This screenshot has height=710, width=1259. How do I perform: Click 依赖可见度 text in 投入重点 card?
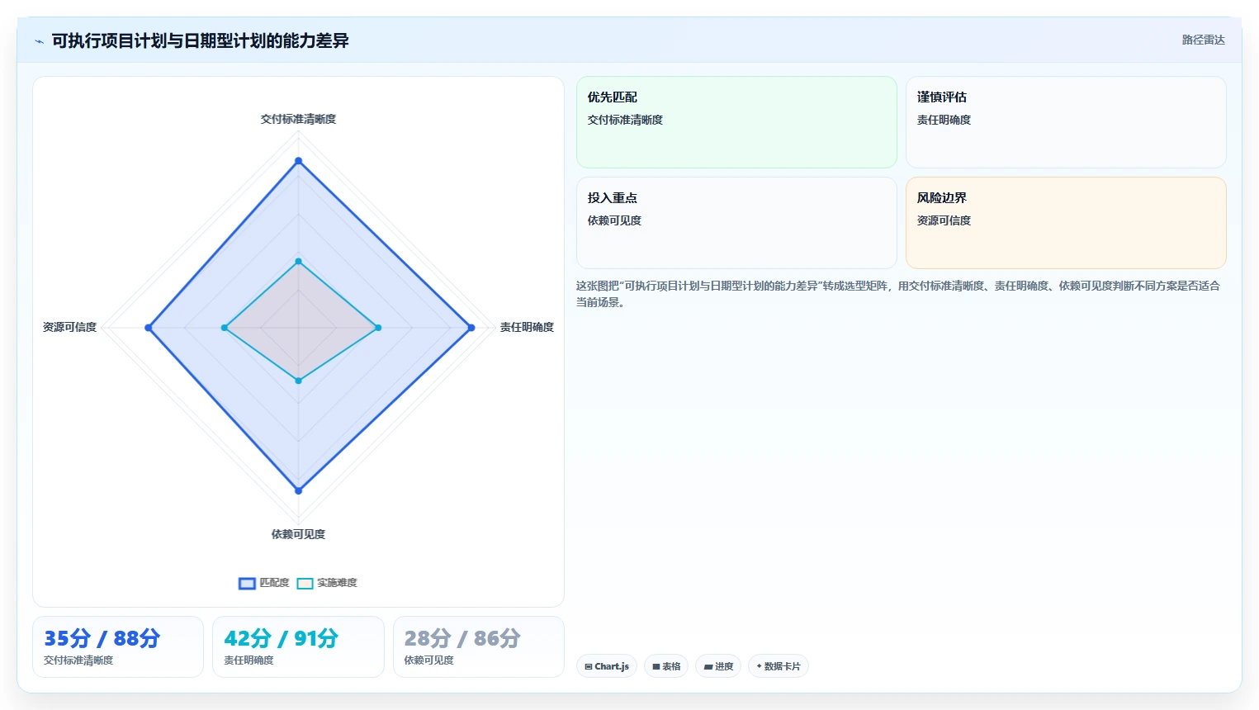click(x=614, y=220)
